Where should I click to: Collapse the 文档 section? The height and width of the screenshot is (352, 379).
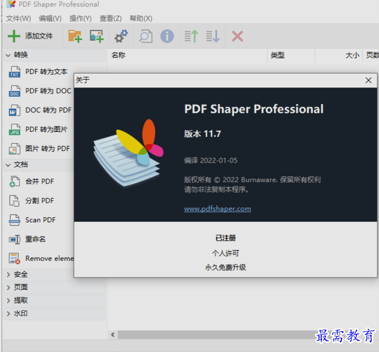coord(8,165)
